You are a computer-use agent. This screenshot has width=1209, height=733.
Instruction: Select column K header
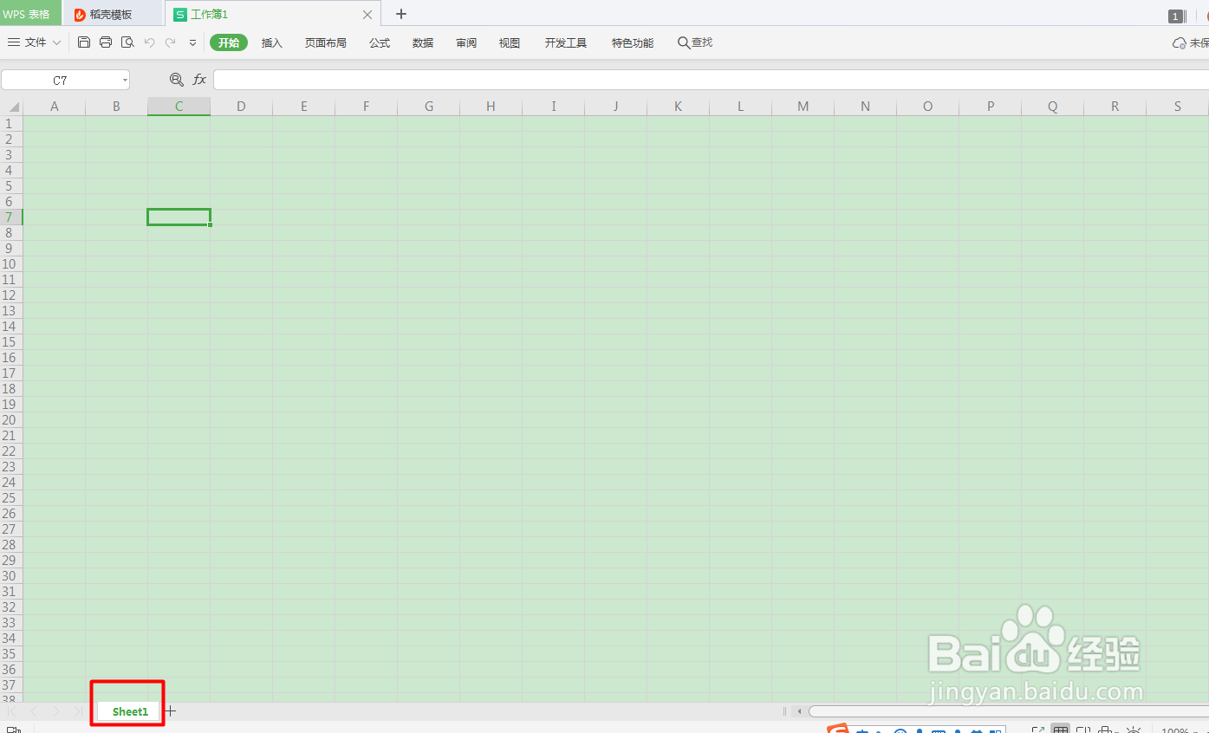click(678, 107)
